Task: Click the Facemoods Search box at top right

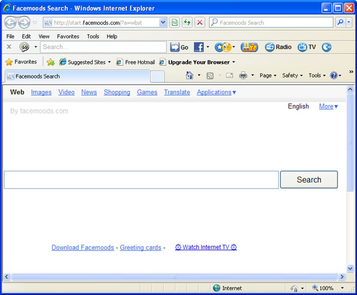Action: tap(271, 22)
